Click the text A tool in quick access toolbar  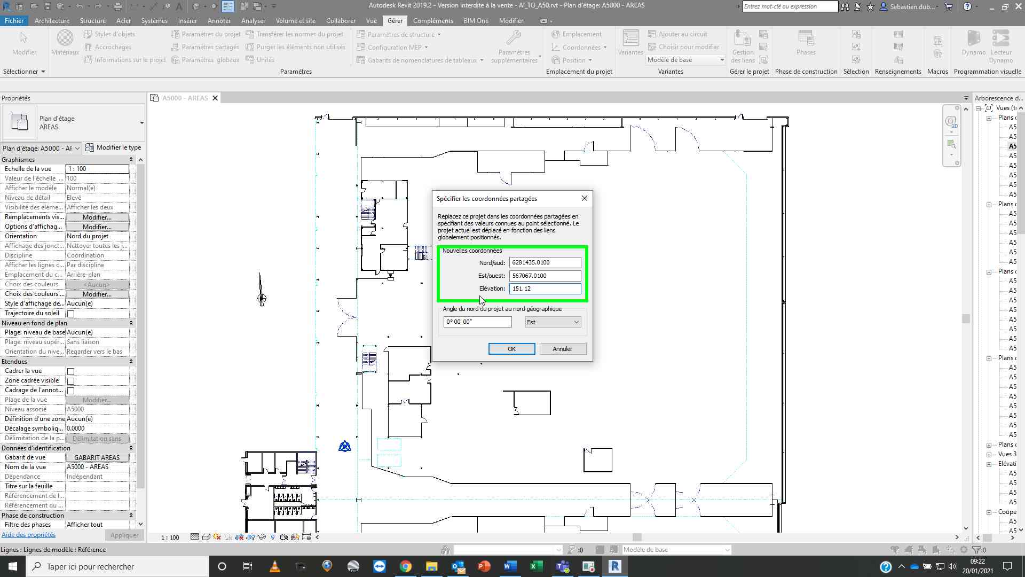(178, 6)
